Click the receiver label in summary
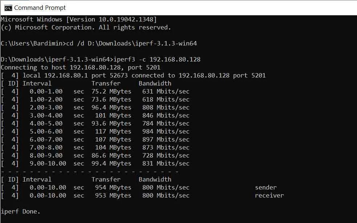Viewport: 357px width, 223px height. (x=269, y=195)
